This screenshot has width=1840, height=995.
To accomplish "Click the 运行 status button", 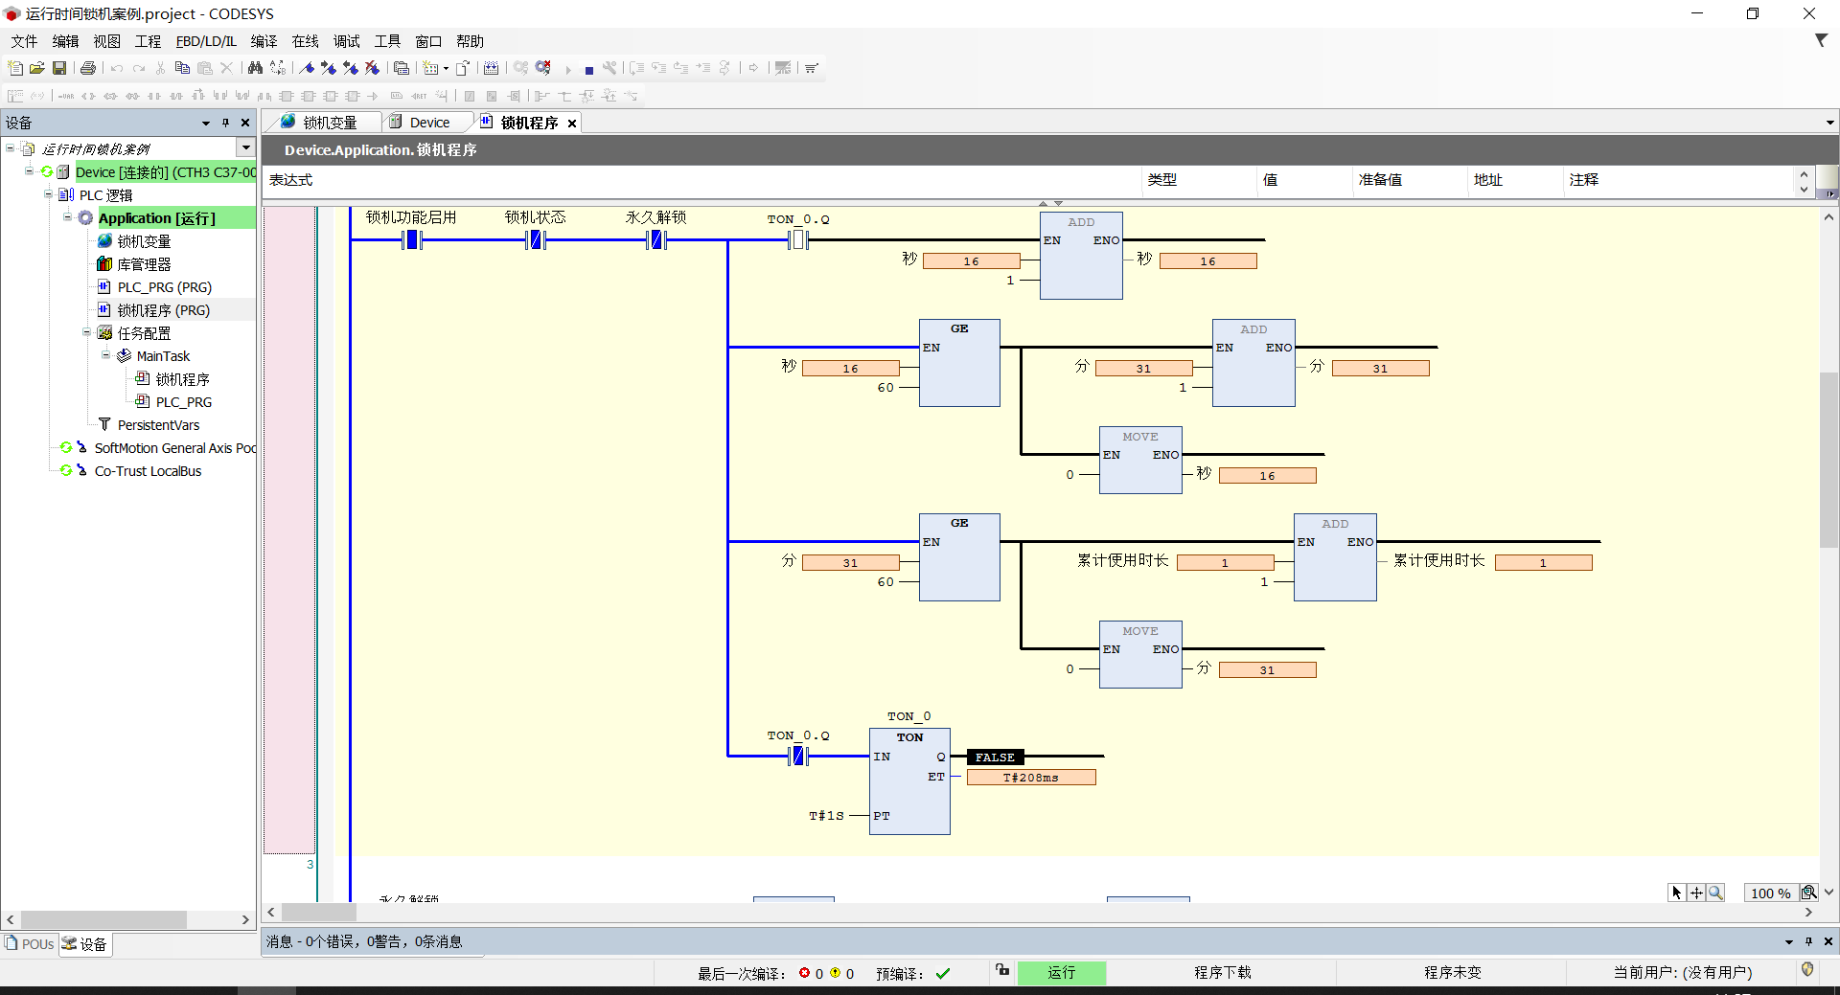I will tap(1062, 973).
